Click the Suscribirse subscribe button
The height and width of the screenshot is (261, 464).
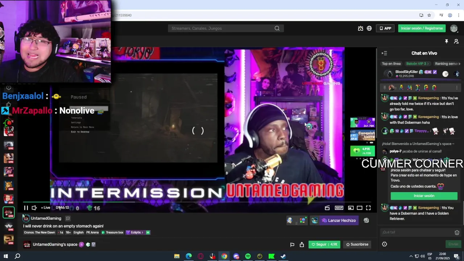pos(357,244)
